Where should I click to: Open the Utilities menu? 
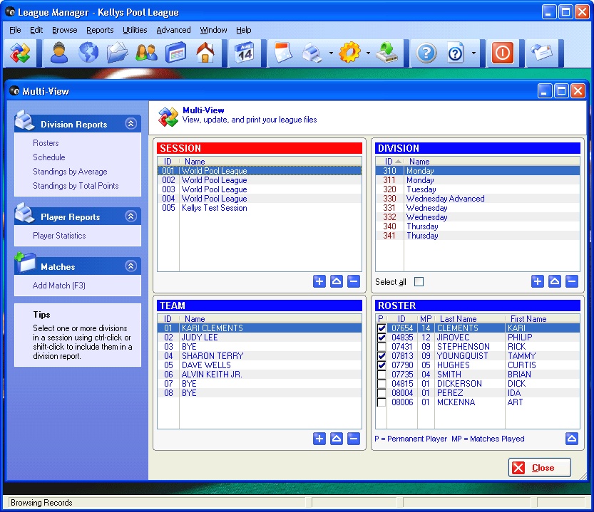pos(135,30)
